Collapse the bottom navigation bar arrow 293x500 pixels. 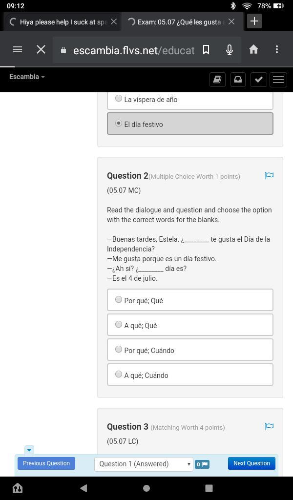tap(29, 450)
